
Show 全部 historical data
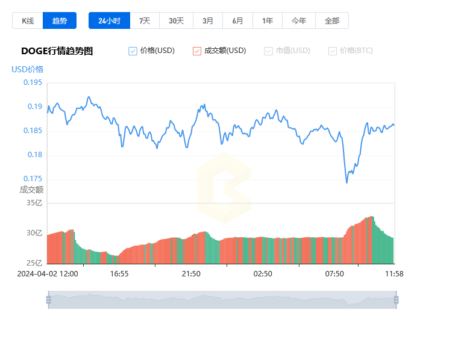(x=332, y=20)
